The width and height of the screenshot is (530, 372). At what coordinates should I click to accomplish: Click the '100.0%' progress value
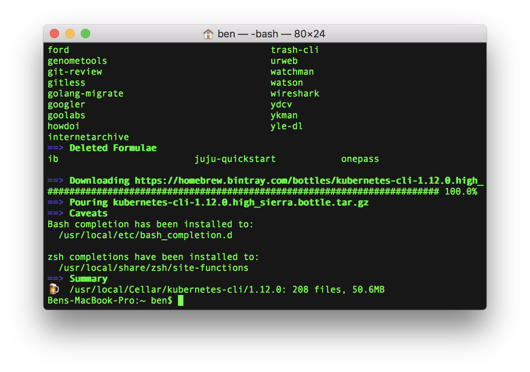coord(461,191)
